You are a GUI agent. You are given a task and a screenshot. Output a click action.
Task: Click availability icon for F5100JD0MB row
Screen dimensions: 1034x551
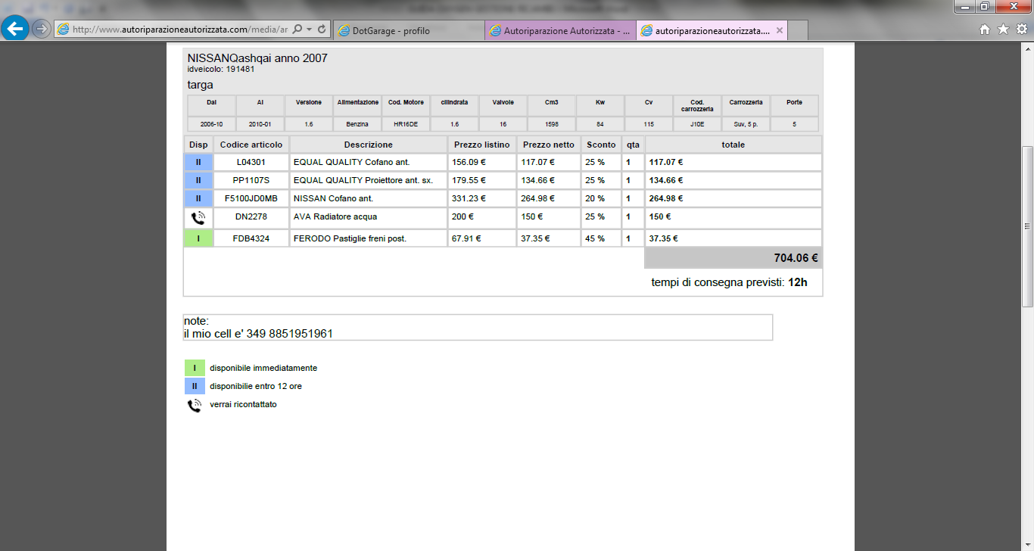click(x=198, y=198)
